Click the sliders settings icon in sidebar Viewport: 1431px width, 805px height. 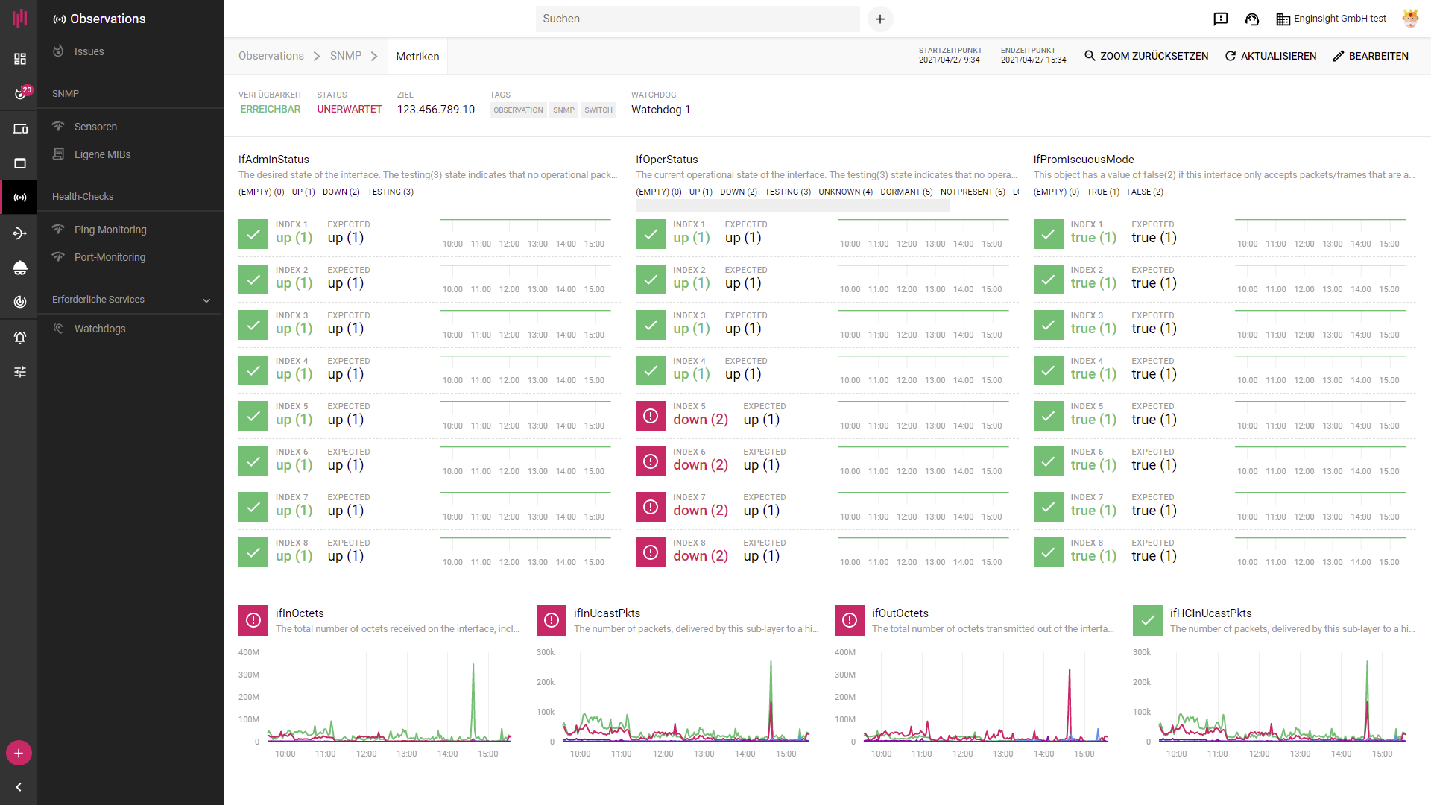click(x=20, y=372)
